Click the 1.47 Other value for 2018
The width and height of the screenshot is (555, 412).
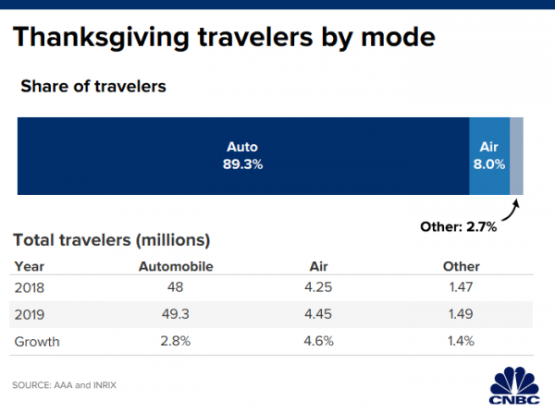[461, 287]
